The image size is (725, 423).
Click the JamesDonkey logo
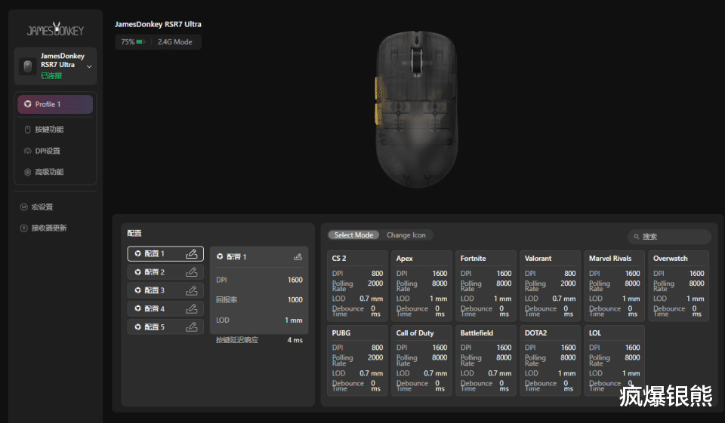tap(55, 29)
